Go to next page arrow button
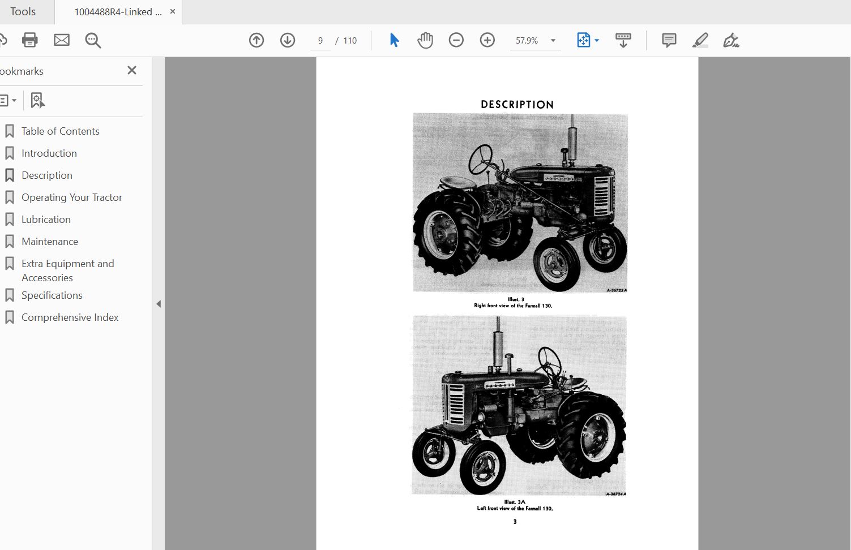Viewport: 851px width, 550px height. pos(288,40)
